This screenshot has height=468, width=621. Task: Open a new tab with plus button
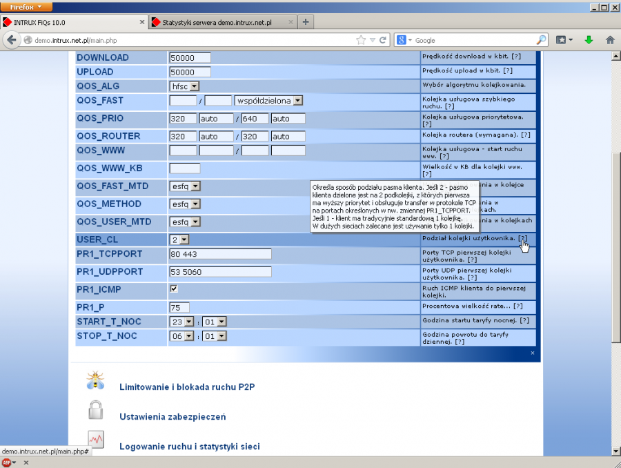point(306,22)
